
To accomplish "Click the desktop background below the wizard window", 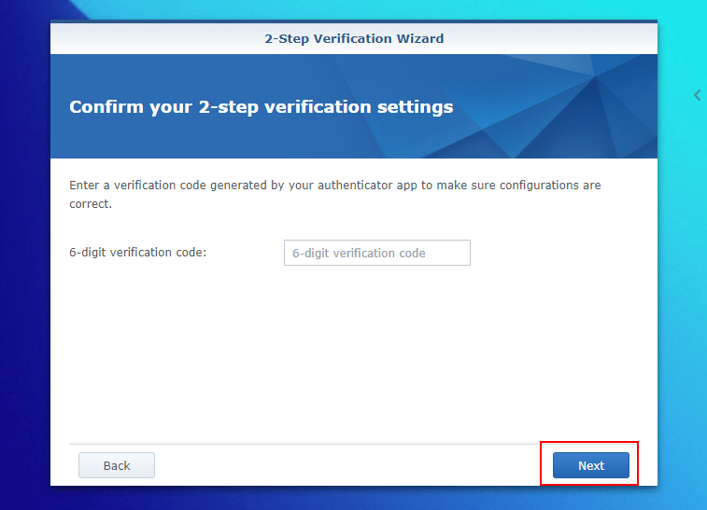I will (x=354, y=498).
